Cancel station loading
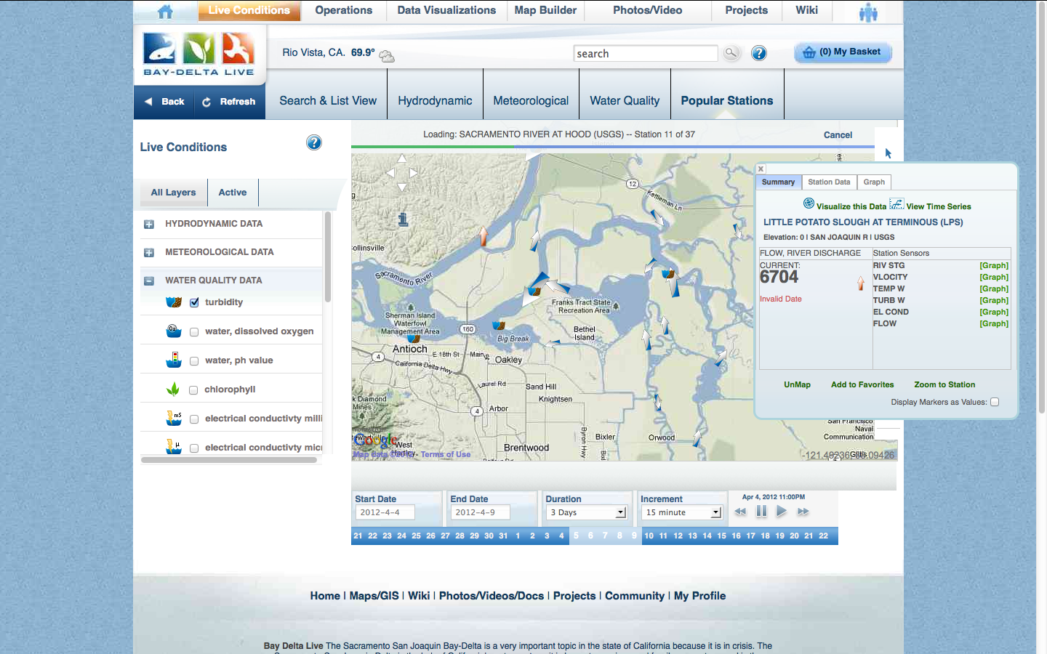 (x=838, y=135)
